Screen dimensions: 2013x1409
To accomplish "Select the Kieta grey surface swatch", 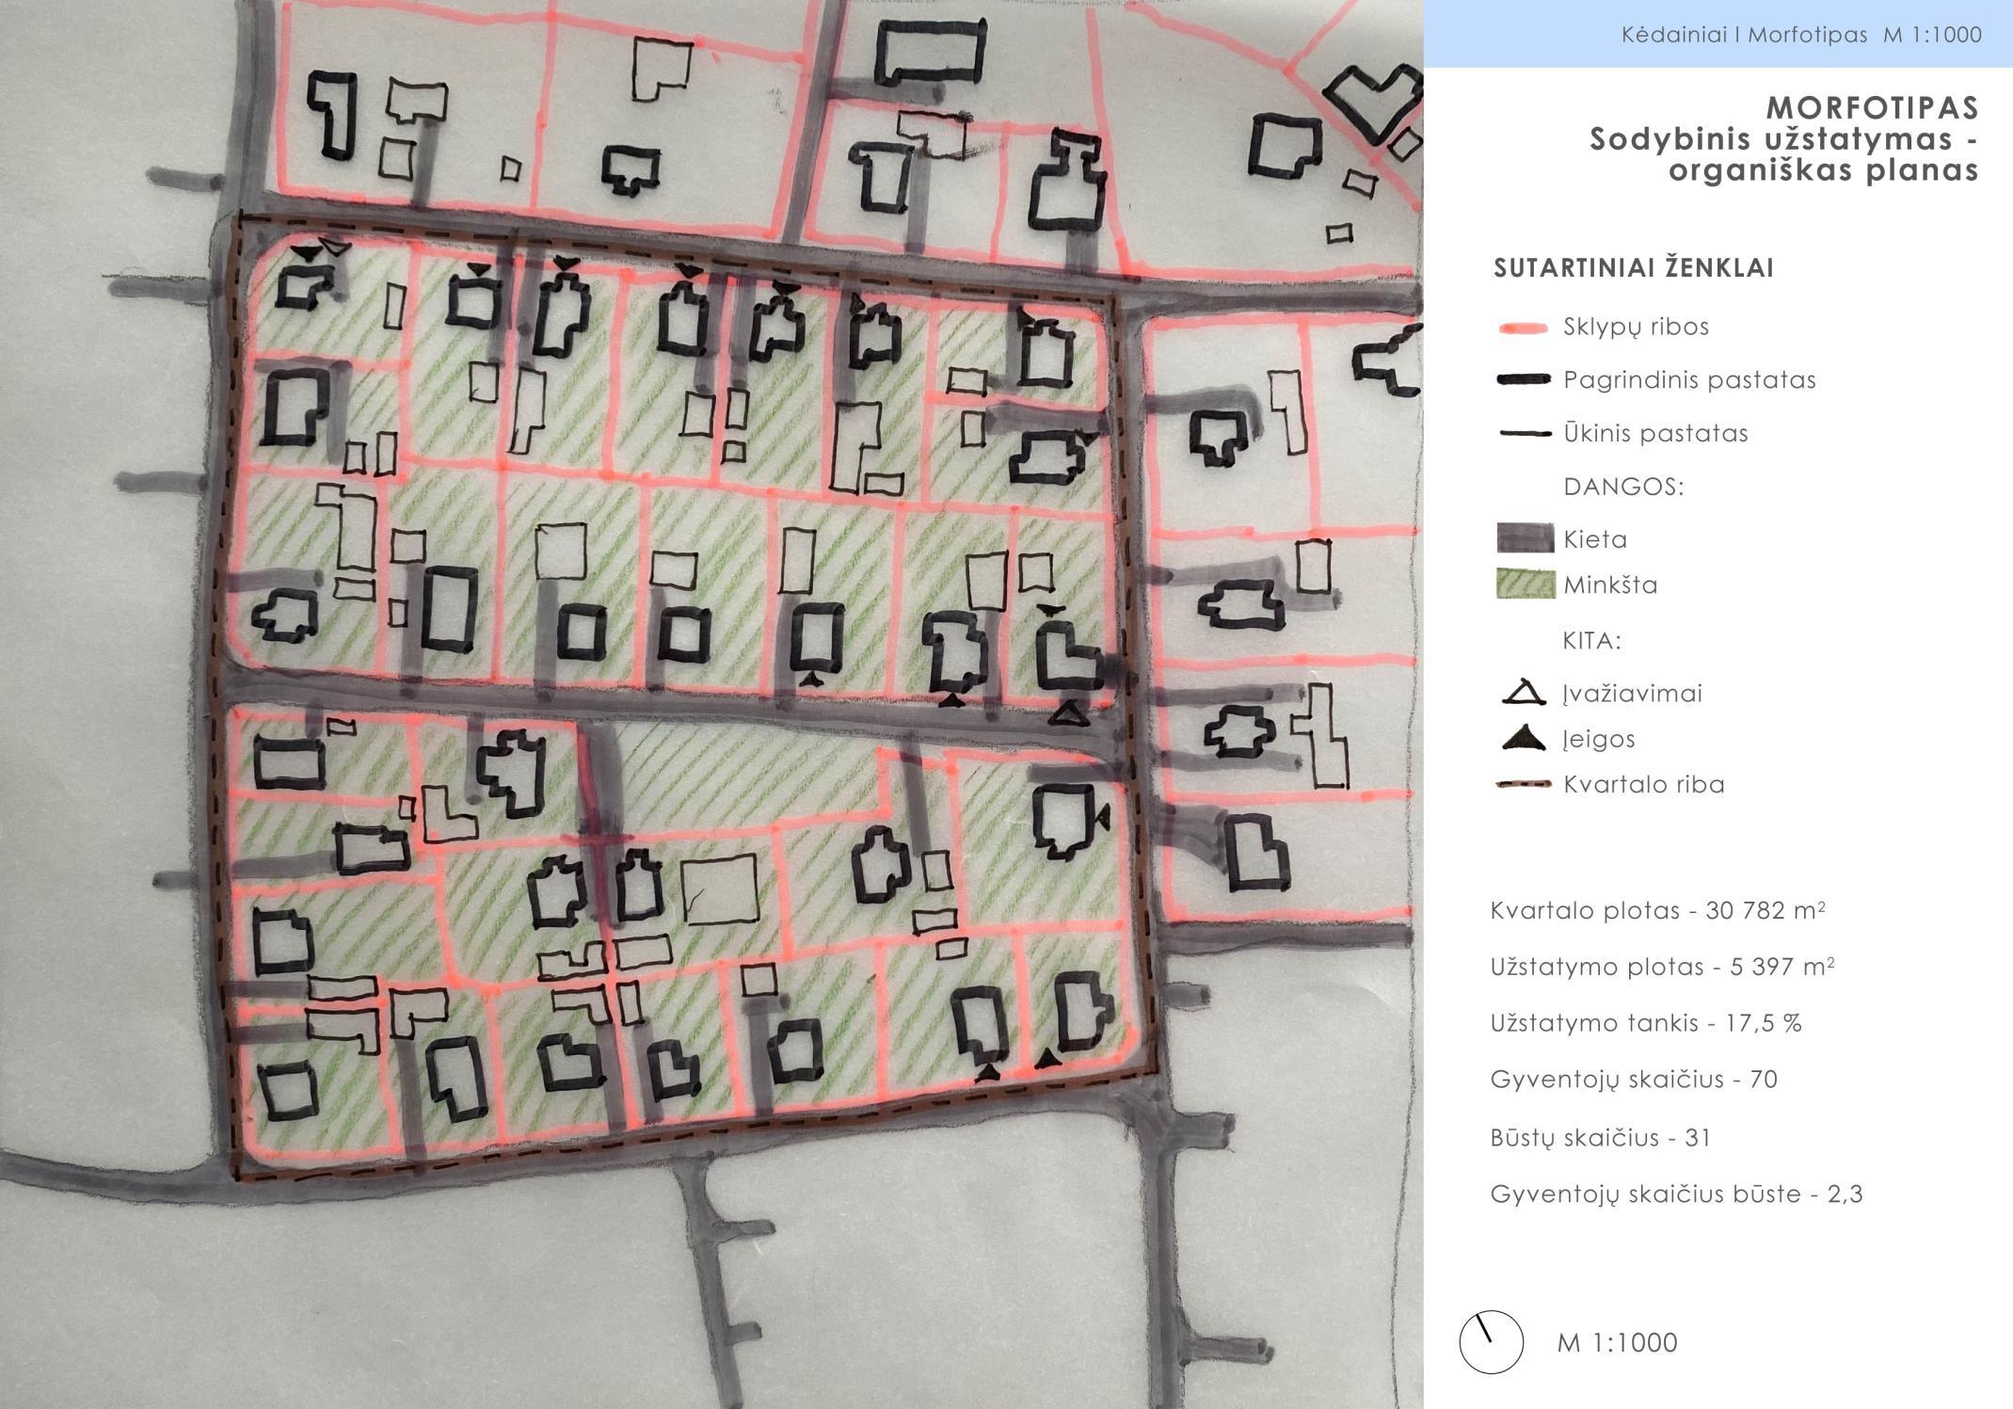I will point(1525,538).
